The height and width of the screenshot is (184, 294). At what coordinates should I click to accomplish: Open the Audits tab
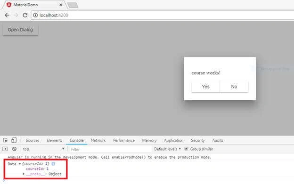pyautogui.click(x=218, y=140)
